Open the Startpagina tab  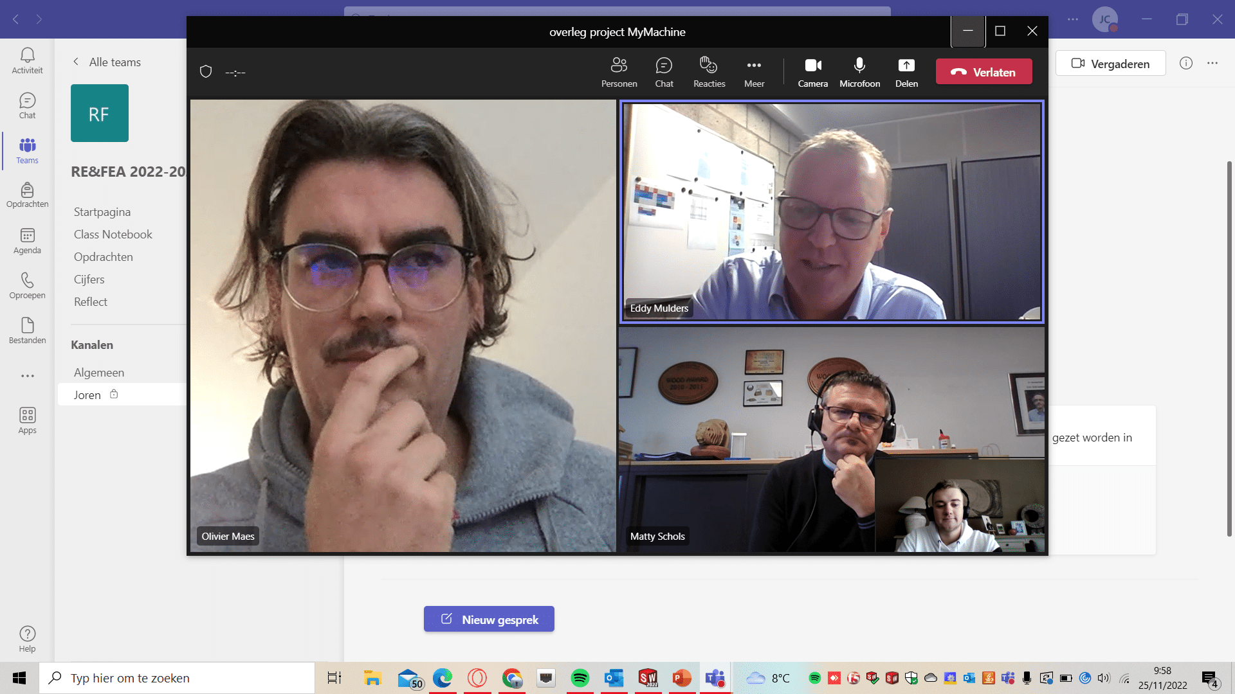click(102, 211)
